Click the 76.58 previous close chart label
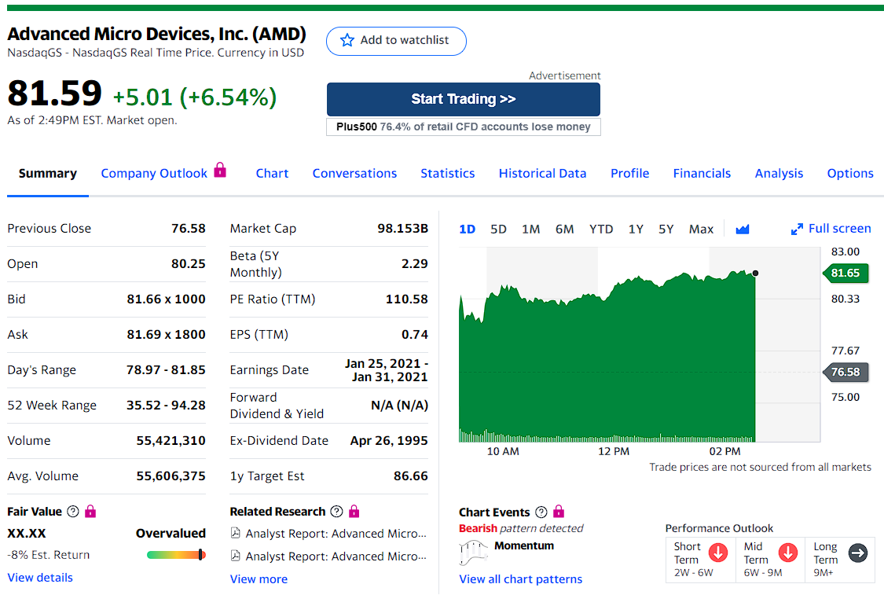 click(845, 373)
